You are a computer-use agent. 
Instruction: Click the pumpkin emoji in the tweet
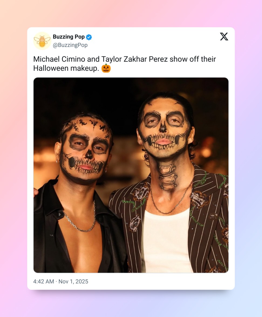pyautogui.click(x=106, y=68)
